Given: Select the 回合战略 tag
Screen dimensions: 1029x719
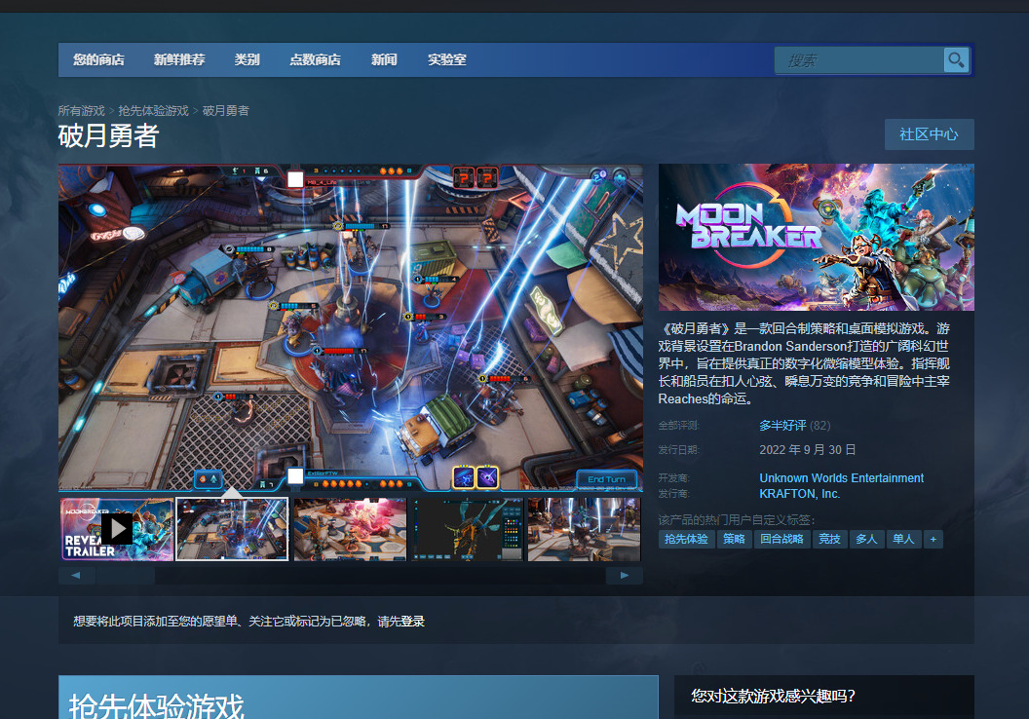Looking at the screenshot, I should (782, 540).
